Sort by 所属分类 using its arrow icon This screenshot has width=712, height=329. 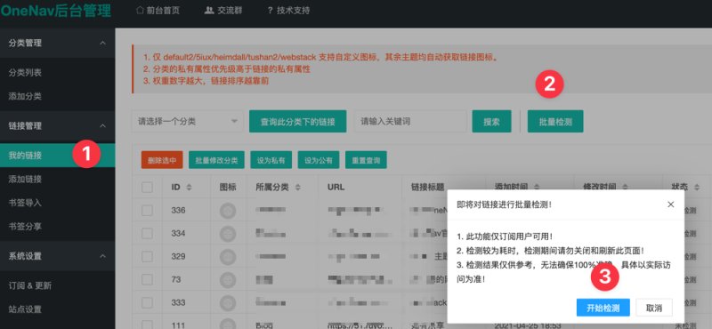[298, 188]
